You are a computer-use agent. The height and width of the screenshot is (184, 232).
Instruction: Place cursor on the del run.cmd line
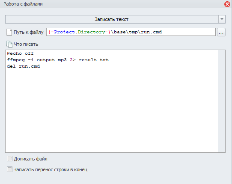coord(24,66)
